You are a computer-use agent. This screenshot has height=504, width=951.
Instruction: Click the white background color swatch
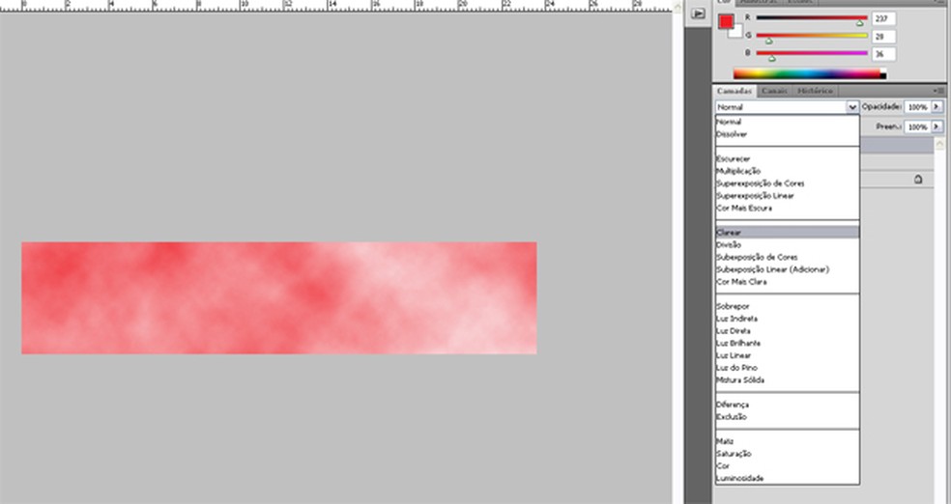coord(736,32)
